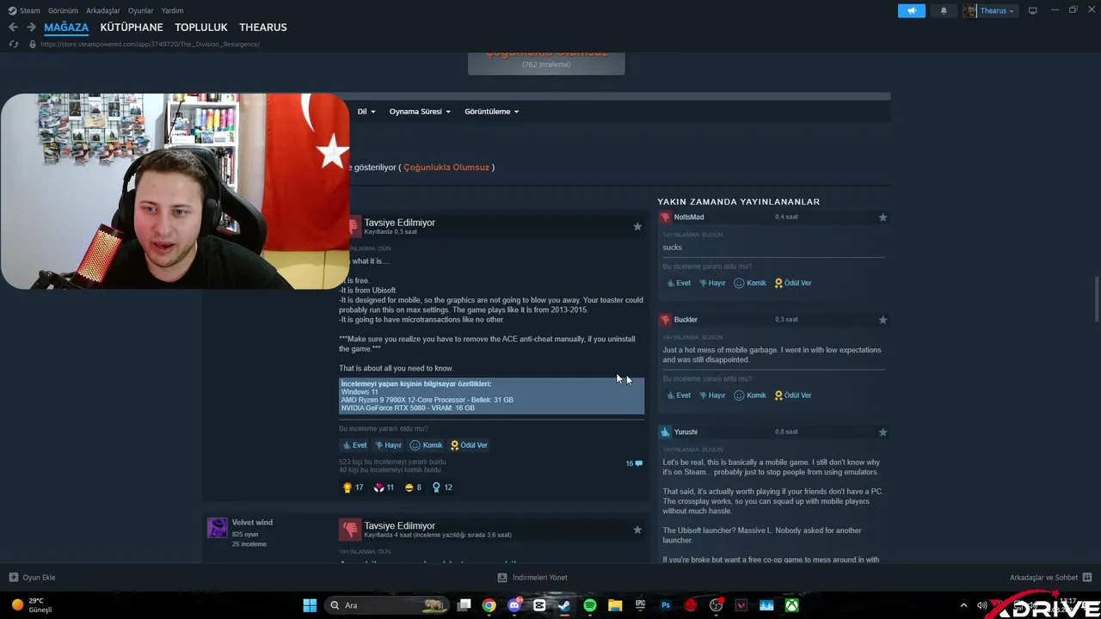The width and height of the screenshot is (1101, 619).
Task: Open Windows Start menu
Action: [x=310, y=605]
